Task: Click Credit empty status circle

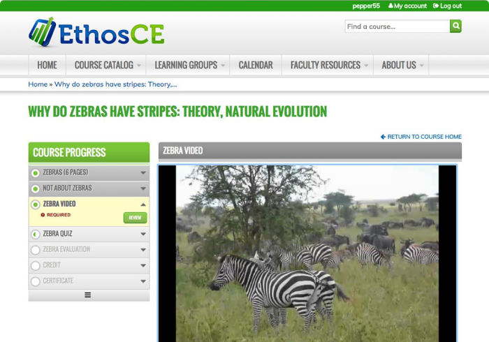Action: point(36,266)
